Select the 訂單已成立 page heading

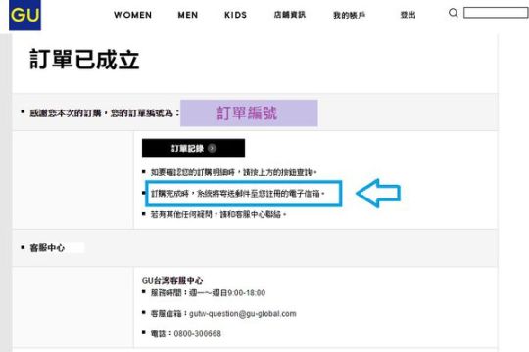click(84, 60)
